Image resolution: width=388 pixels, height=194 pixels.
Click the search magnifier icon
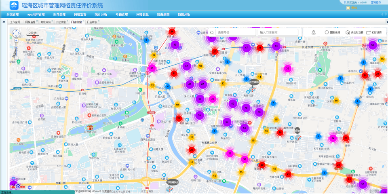point(212,32)
